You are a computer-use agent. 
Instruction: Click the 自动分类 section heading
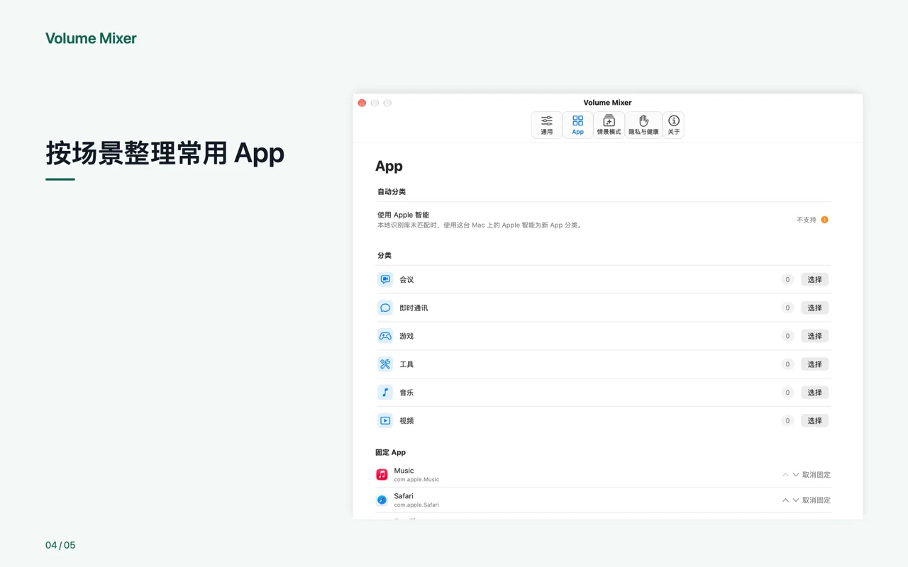(392, 192)
